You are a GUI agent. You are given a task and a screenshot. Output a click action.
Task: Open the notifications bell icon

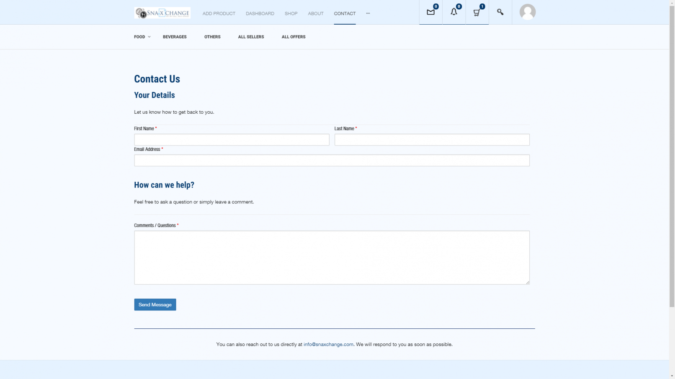coord(454,12)
